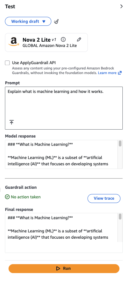Click the Model response scrollbar thumb
Image resolution: width=128 pixels, height=281 pixels.
tap(120, 143)
